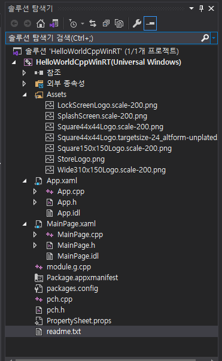Viewport: 222px width, 361px height.
Task: Open Properties wrench icon
Action: tap(137, 23)
